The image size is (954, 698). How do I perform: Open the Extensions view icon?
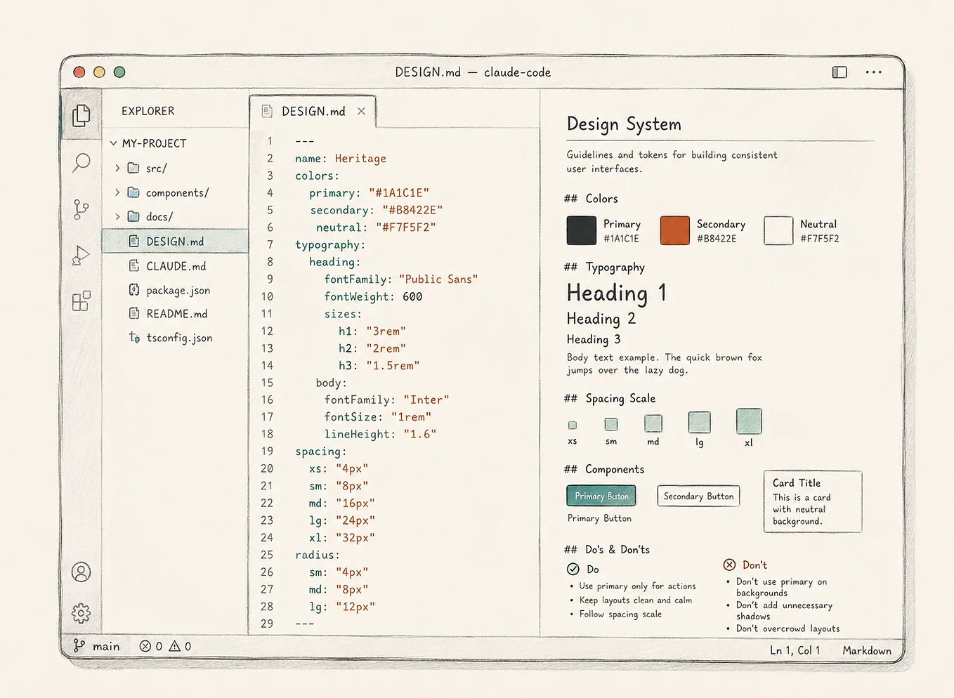pyautogui.click(x=81, y=301)
